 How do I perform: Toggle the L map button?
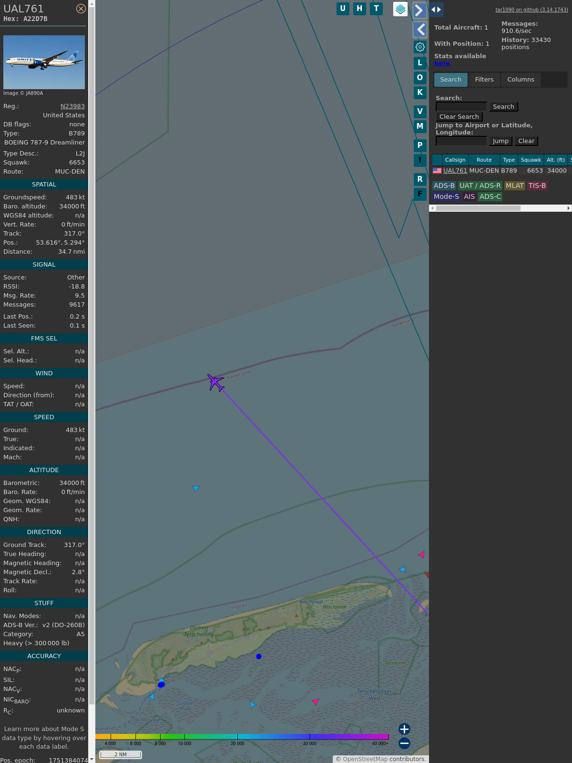pyautogui.click(x=420, y=63)
